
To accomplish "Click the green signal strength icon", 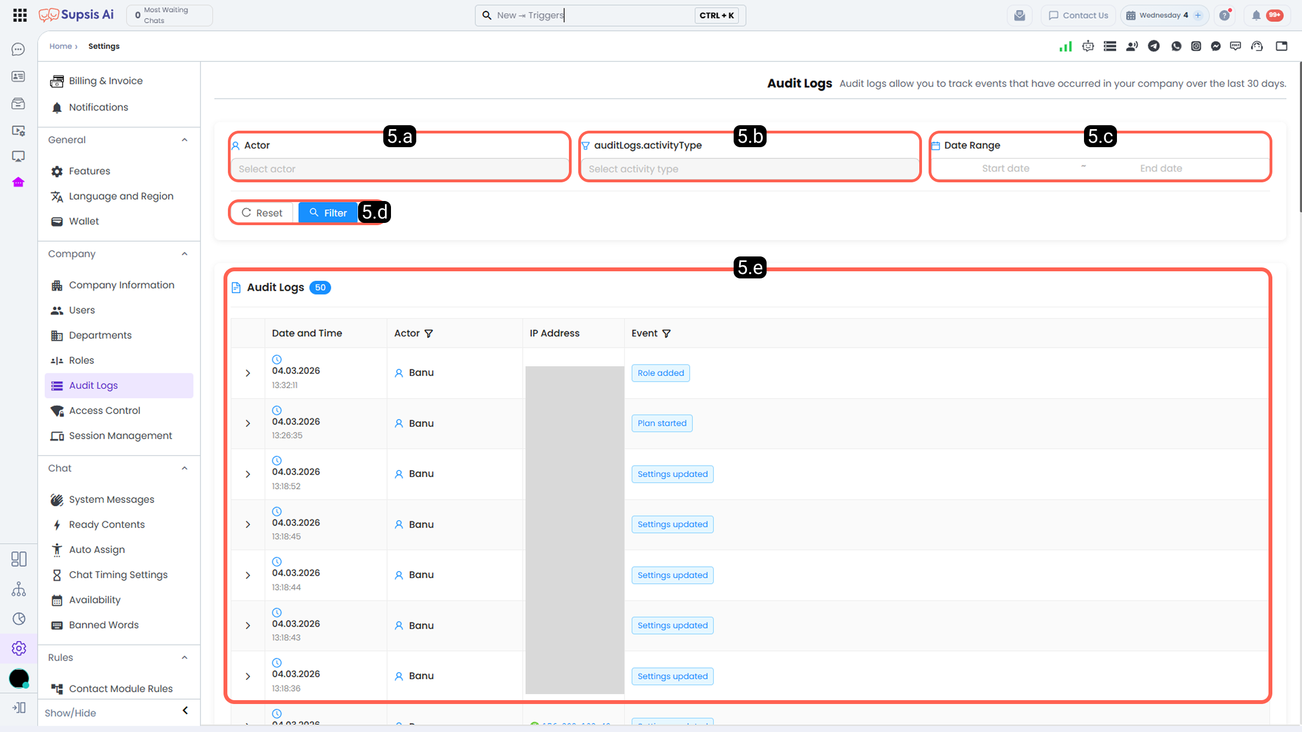I will (x=1066, y=46).
